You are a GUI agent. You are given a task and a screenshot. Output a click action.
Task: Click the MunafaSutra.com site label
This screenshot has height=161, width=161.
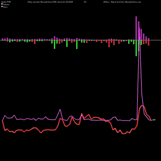coord(133,2)
